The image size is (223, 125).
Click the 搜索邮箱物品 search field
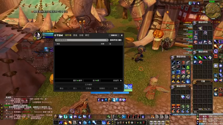[82, 40]
